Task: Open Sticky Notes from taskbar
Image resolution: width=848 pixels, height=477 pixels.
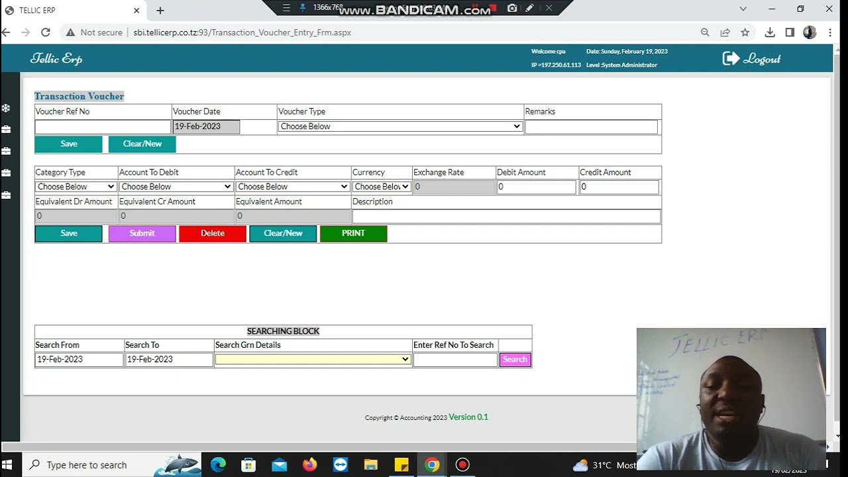Action: pyautogui.click(x=401, y=464)
